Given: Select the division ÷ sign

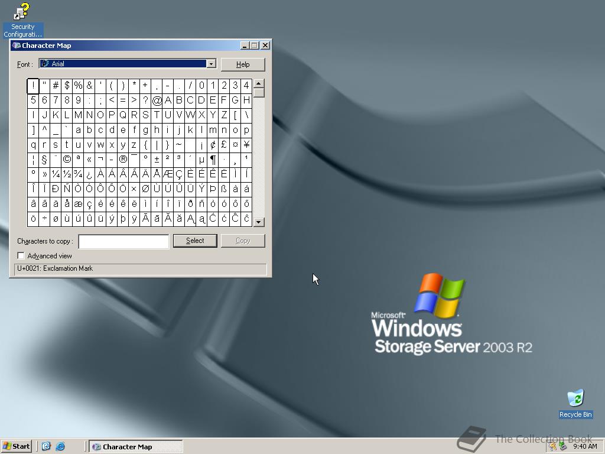Looking at the screenshot, I should coord(44,219).
